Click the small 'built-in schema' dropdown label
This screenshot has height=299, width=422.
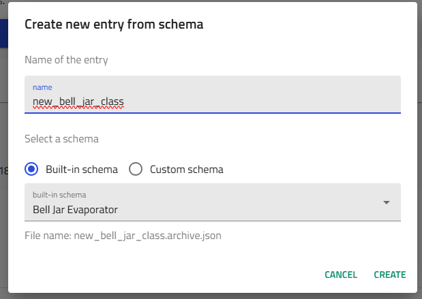(x=59, y=195)
